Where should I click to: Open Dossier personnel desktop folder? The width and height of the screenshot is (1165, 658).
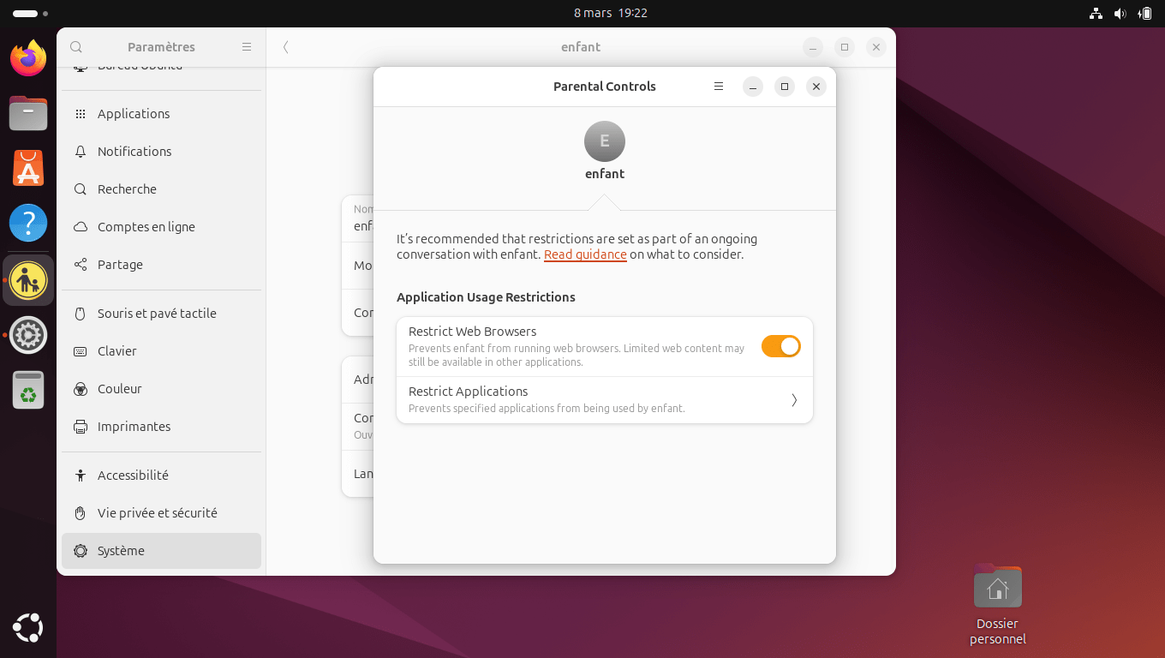pyautogui.click(x=998, y=605)
